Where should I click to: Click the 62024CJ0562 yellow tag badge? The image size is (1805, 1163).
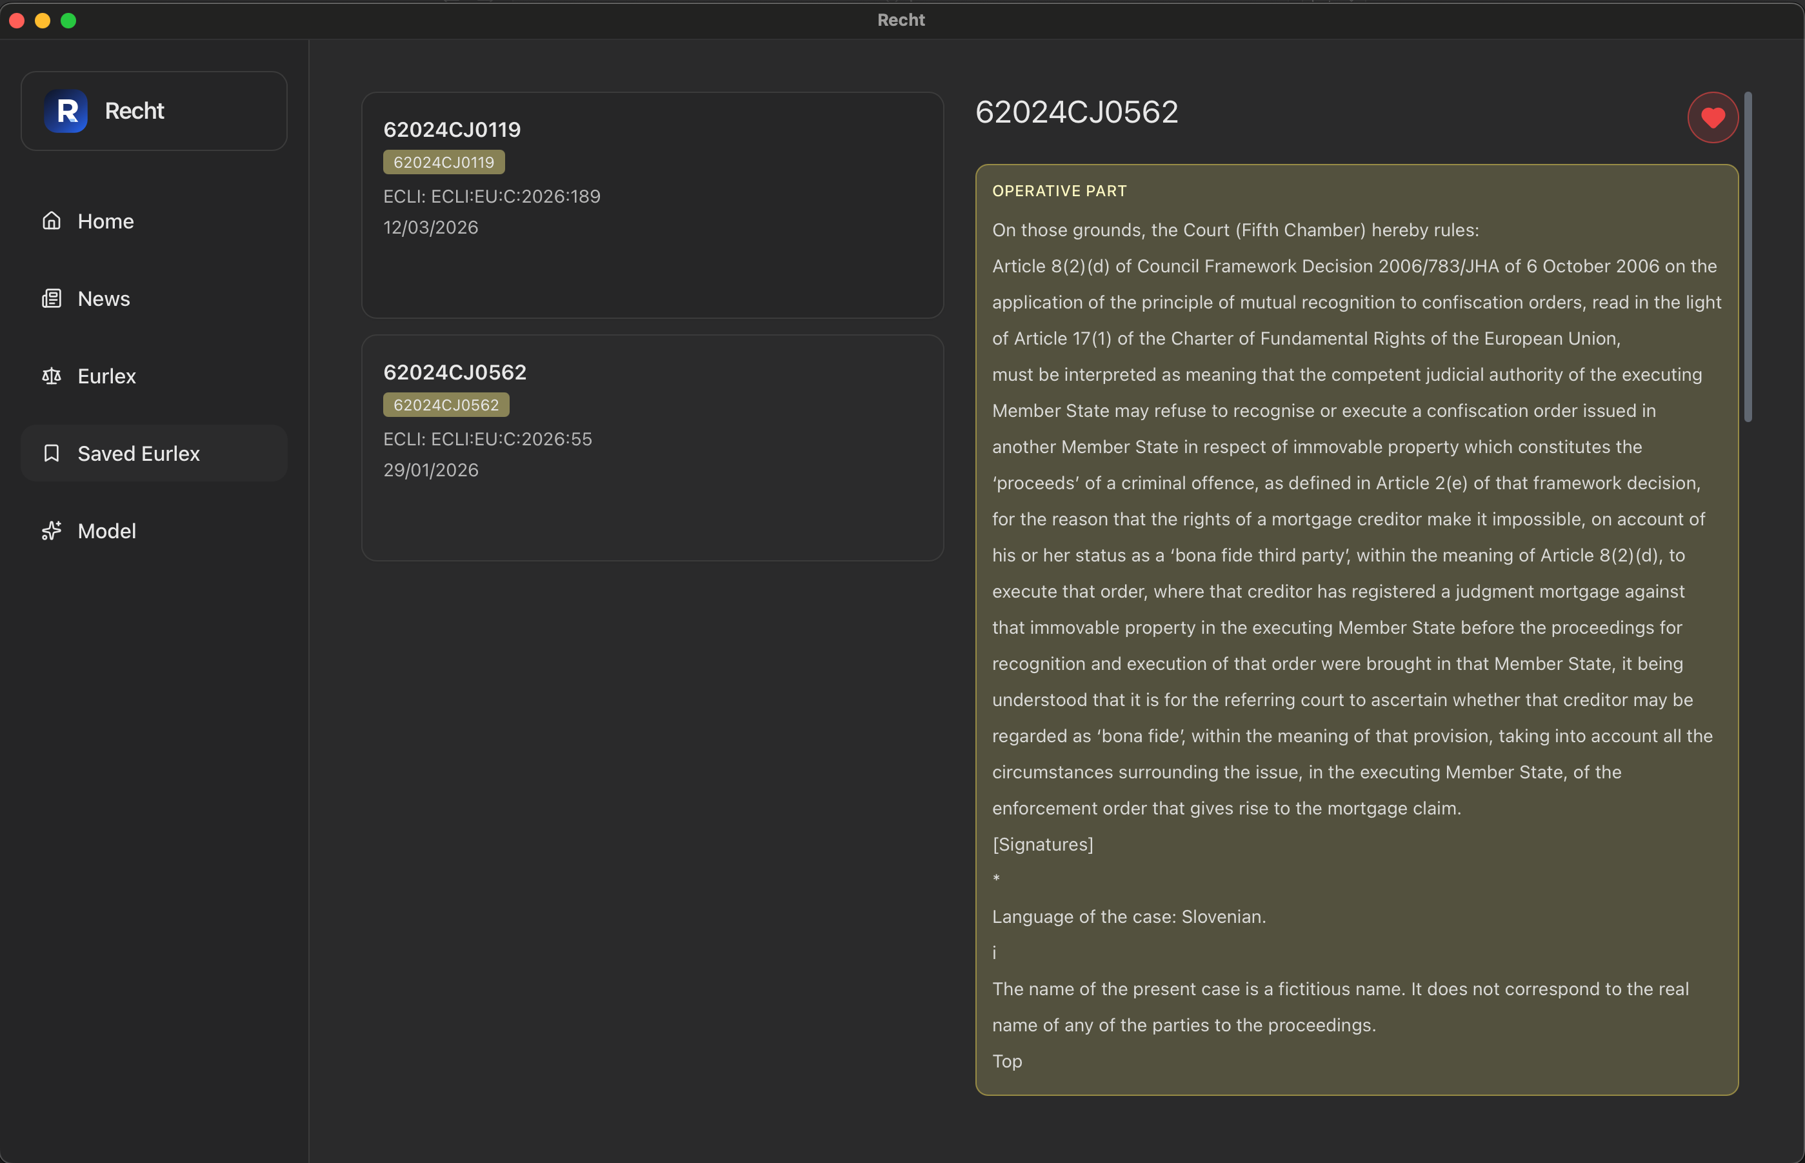446,405
